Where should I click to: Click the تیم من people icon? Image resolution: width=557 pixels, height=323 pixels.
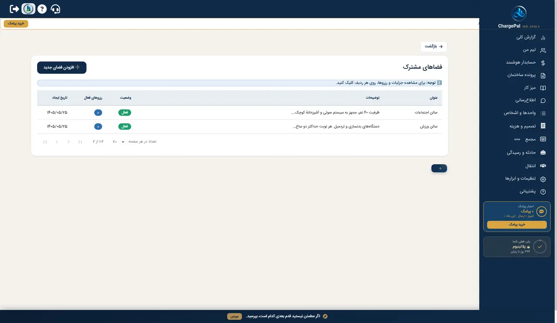(x=543, y=50)
